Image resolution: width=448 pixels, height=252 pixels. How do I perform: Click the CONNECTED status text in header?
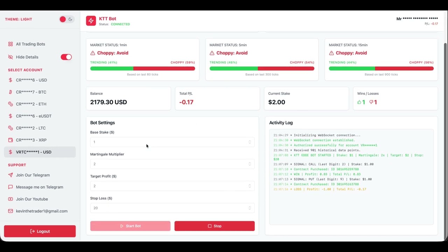(x=120, y=24)
